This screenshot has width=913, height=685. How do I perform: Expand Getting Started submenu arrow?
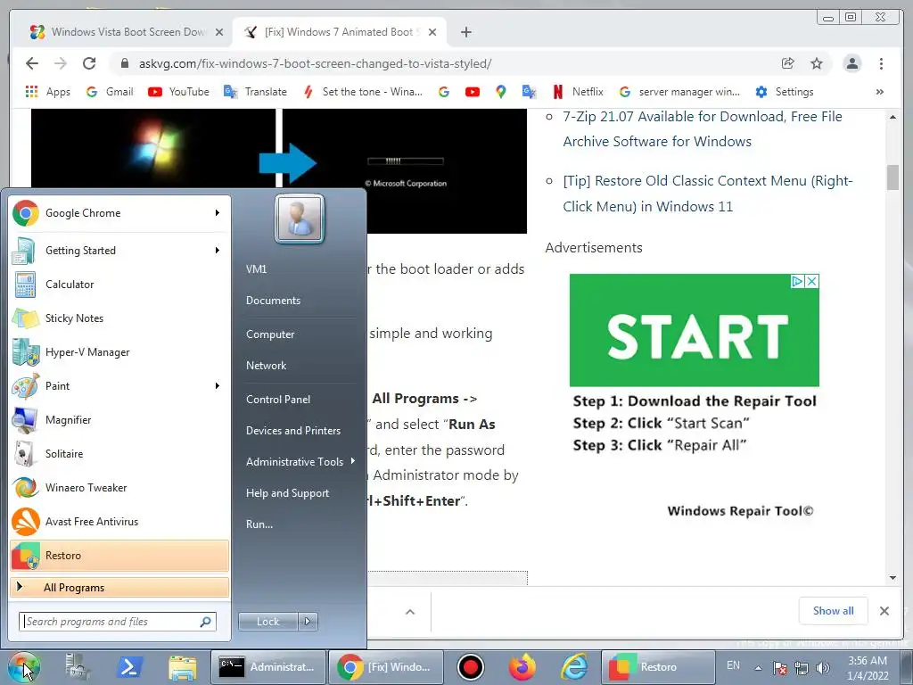tap(218, 251)
